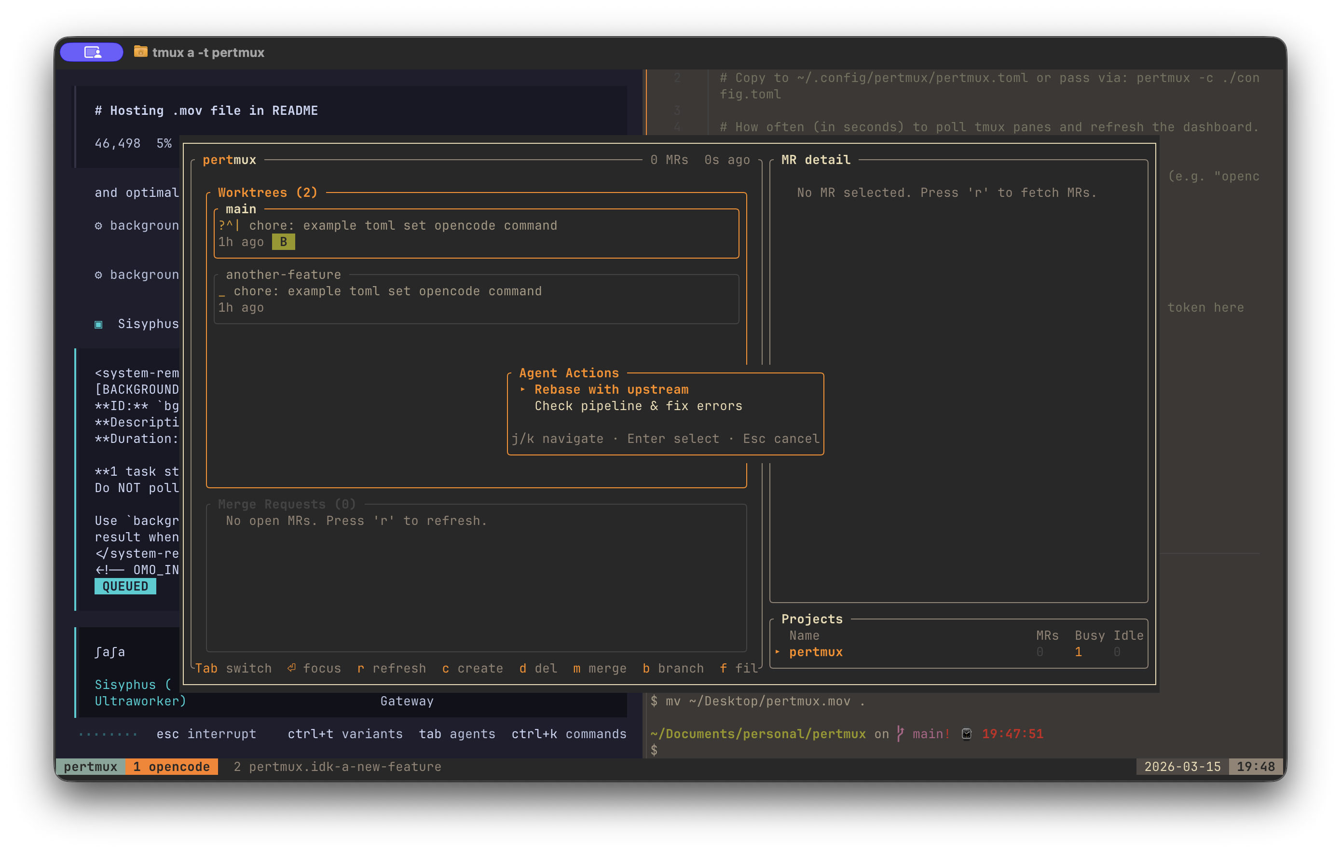This screenshot has width=1341, height=853.
Task: Select "Check pipeline & fix errors" action
Action: 638,406
